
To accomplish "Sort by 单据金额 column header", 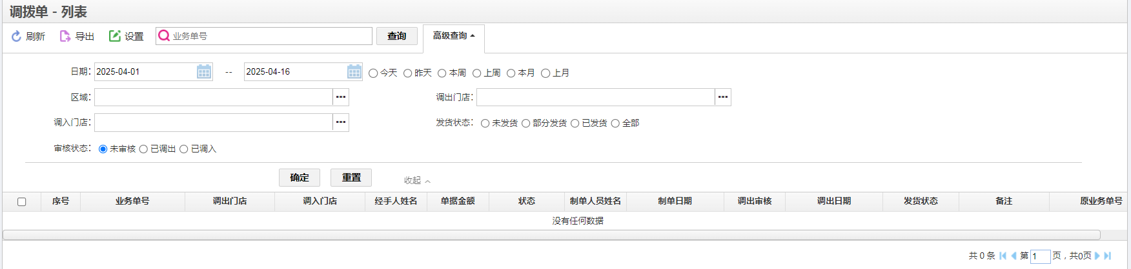I will [x=458, y=201].
